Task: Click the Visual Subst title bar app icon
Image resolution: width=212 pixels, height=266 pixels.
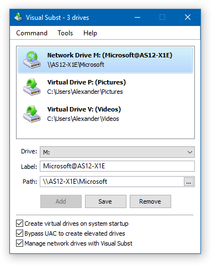Action: (x=18, y=17)
